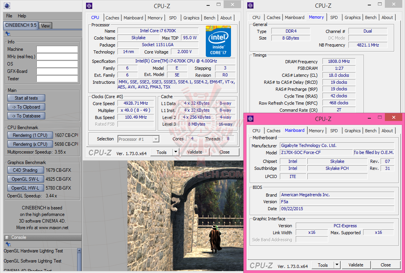This screenshot has height=273, width=405.
Task: Open the Processor #1 selection dropdown
Action: coord(138,139)
